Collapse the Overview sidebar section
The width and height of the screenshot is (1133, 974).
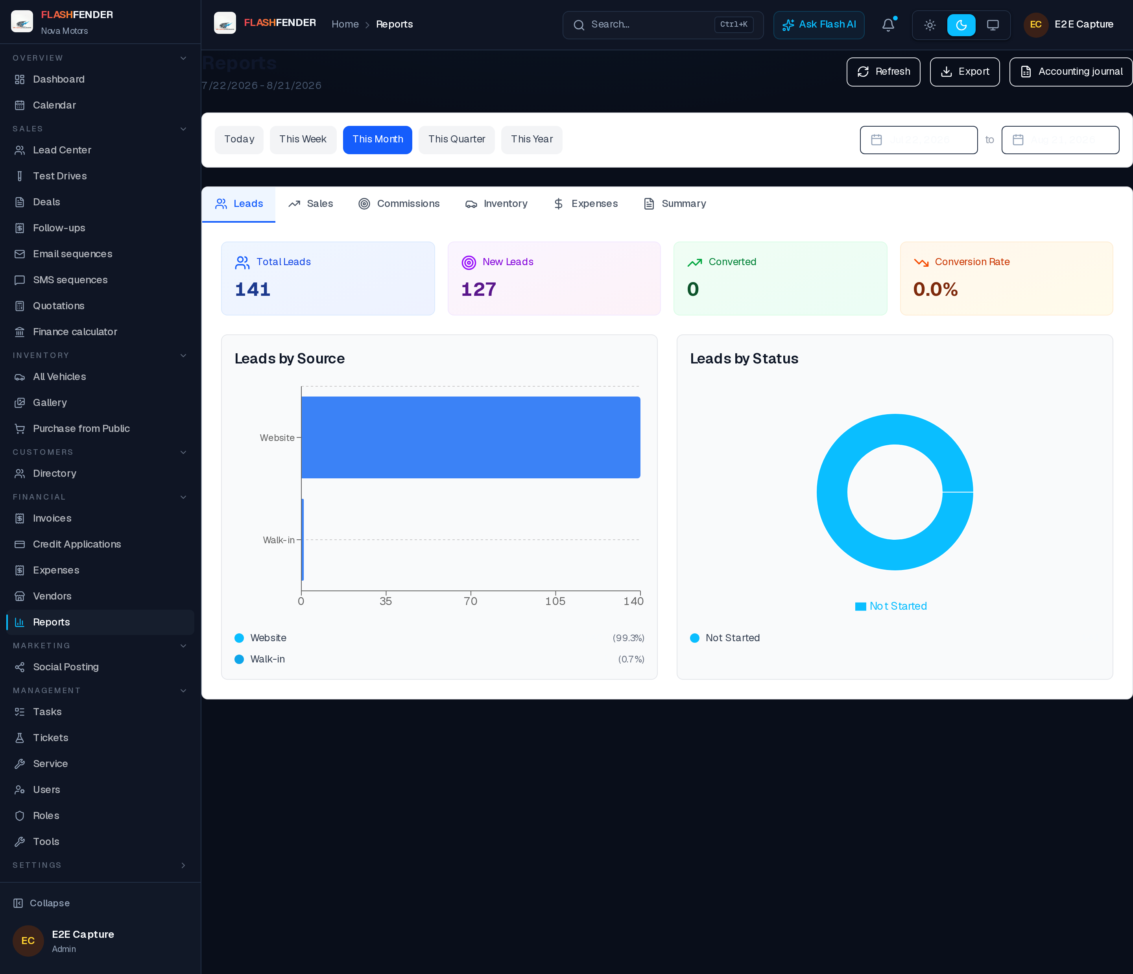183,58
